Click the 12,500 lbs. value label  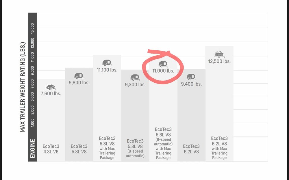[219, 61]
